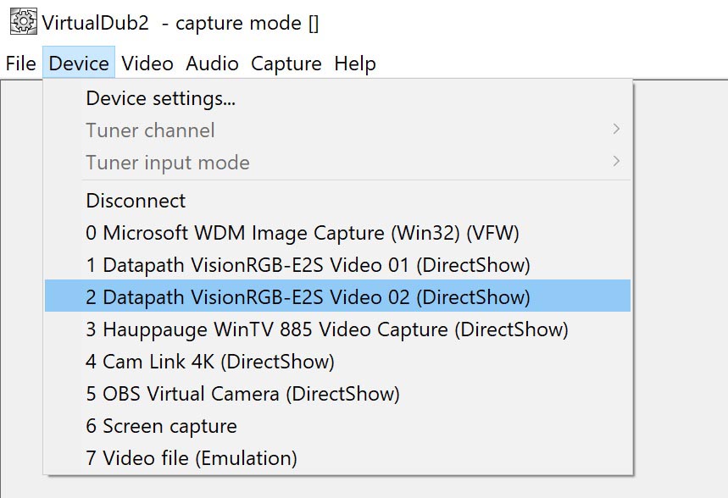
Task: Open the Capture menu
Action: point(286,64)
